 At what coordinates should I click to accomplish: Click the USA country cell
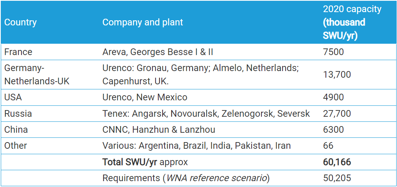tap(13, 97)
